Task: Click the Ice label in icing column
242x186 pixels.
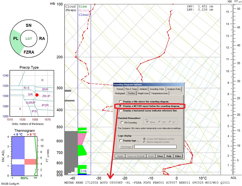Action: tap(83, 171)
